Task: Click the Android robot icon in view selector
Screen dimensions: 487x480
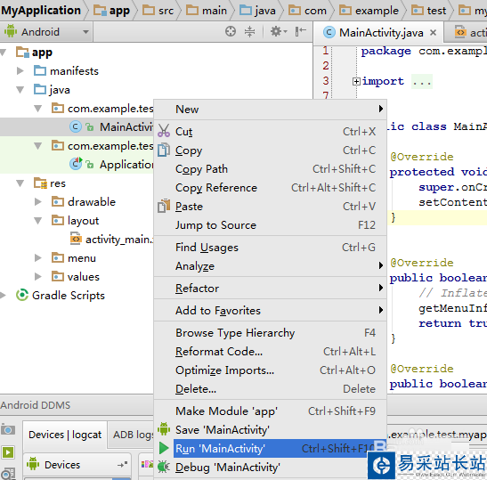Action: coord(11,31)
